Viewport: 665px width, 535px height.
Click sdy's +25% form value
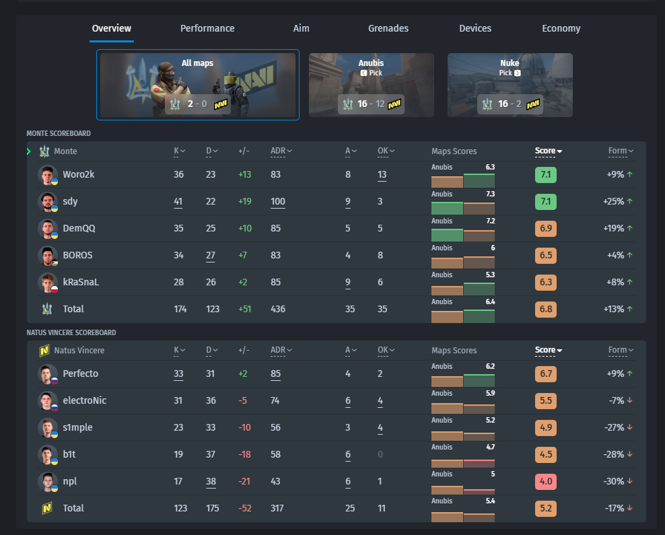click(x=614, y=202)
